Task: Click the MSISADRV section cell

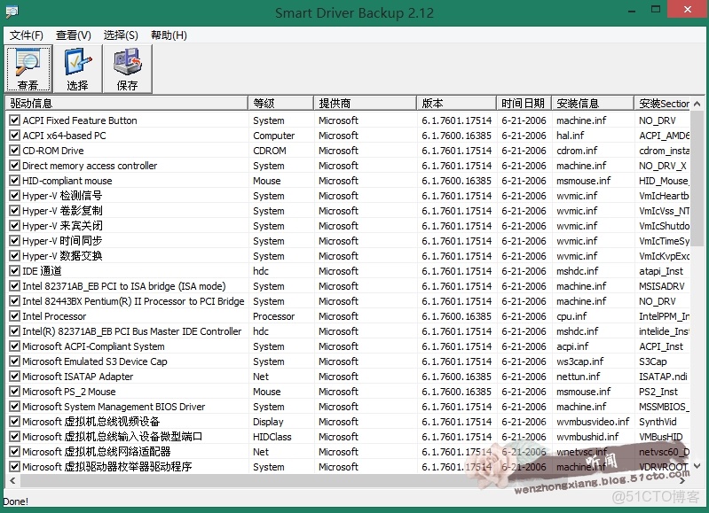Action: pos(662,286)
